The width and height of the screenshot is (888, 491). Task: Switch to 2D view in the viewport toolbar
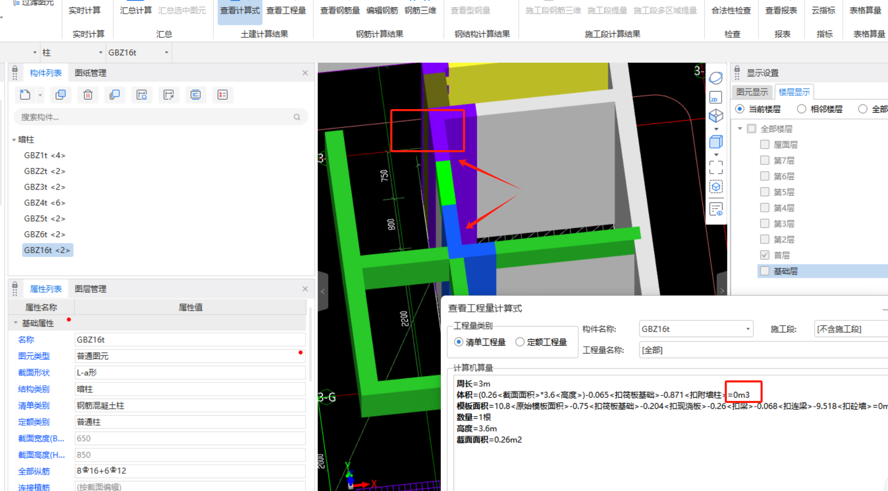(715, 98)
